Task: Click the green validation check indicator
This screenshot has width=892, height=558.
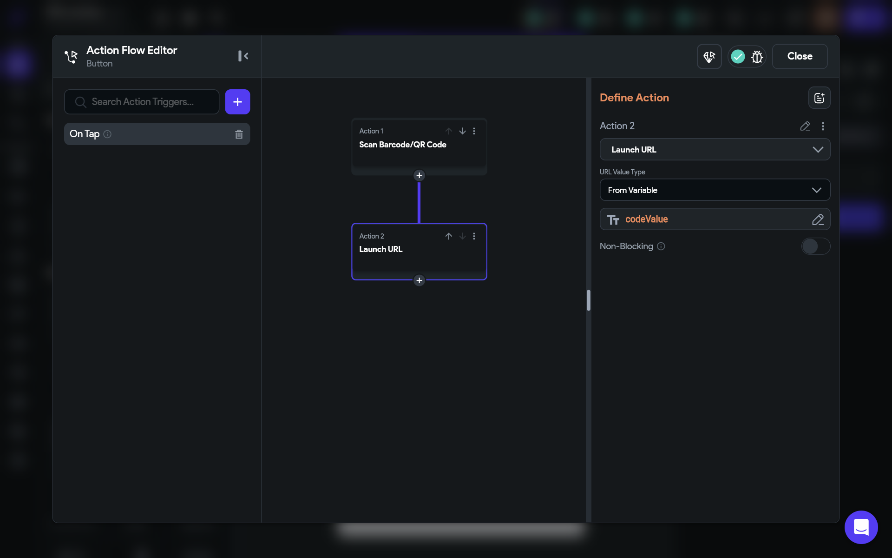Action: point(738,57)
